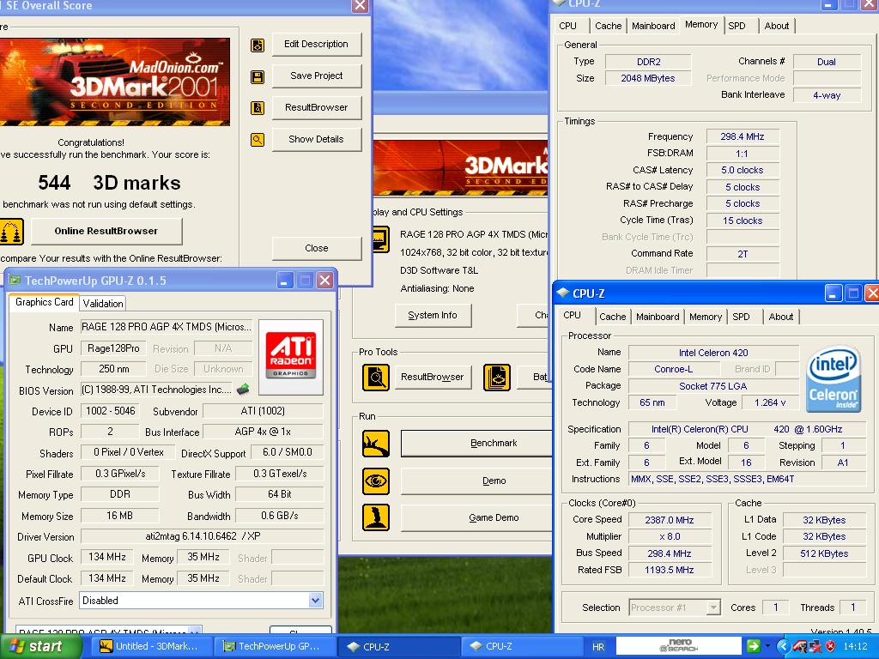879x659 pixels.
Task: Click the Game Demo joystick icon
Action: [376, 517]
